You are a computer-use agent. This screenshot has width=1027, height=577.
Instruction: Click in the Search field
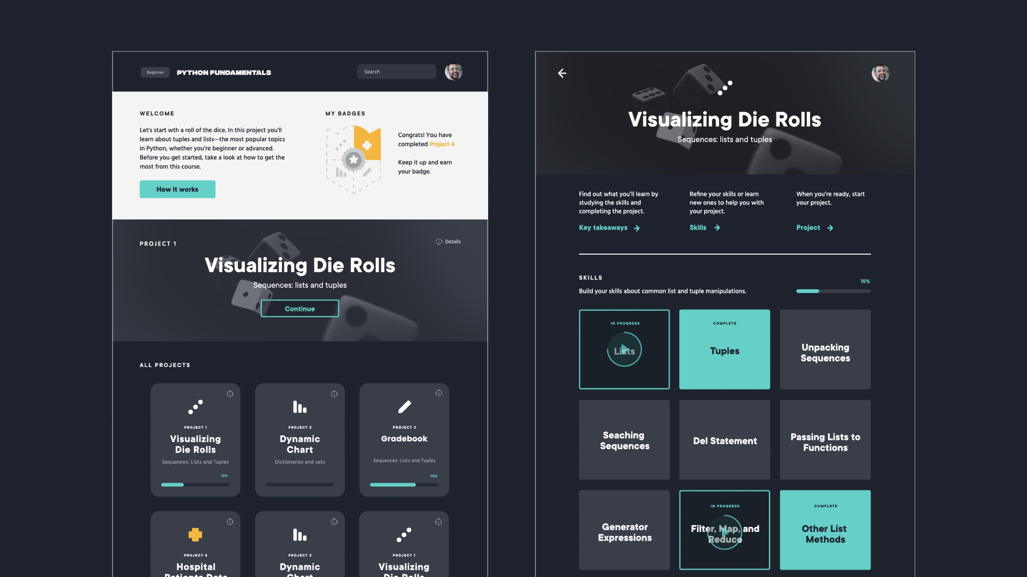[x=396, y=71]
